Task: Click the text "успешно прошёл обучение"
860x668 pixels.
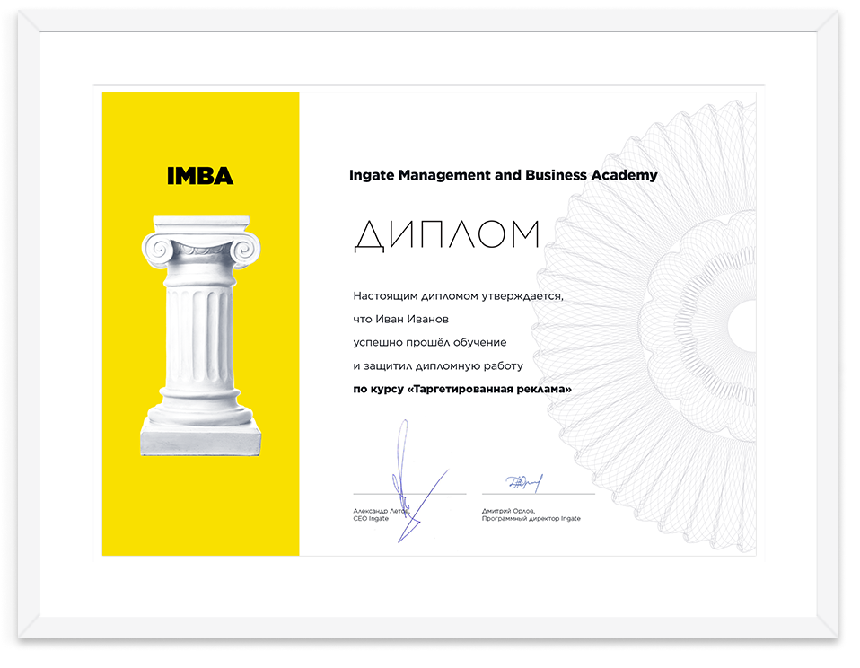Action: pos(429,343)
